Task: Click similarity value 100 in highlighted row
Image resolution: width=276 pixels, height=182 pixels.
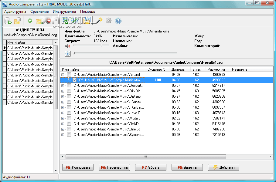Action: 158,80
